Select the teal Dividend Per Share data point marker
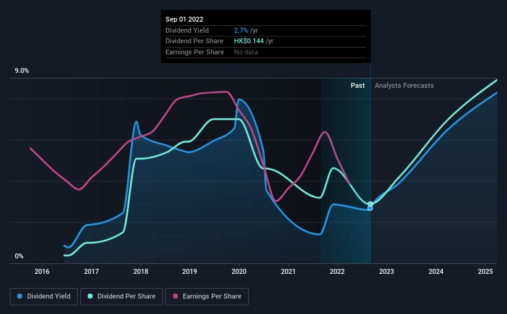This screenshot has height=314, width=507. pyautogui.click(x=371, y=204)
